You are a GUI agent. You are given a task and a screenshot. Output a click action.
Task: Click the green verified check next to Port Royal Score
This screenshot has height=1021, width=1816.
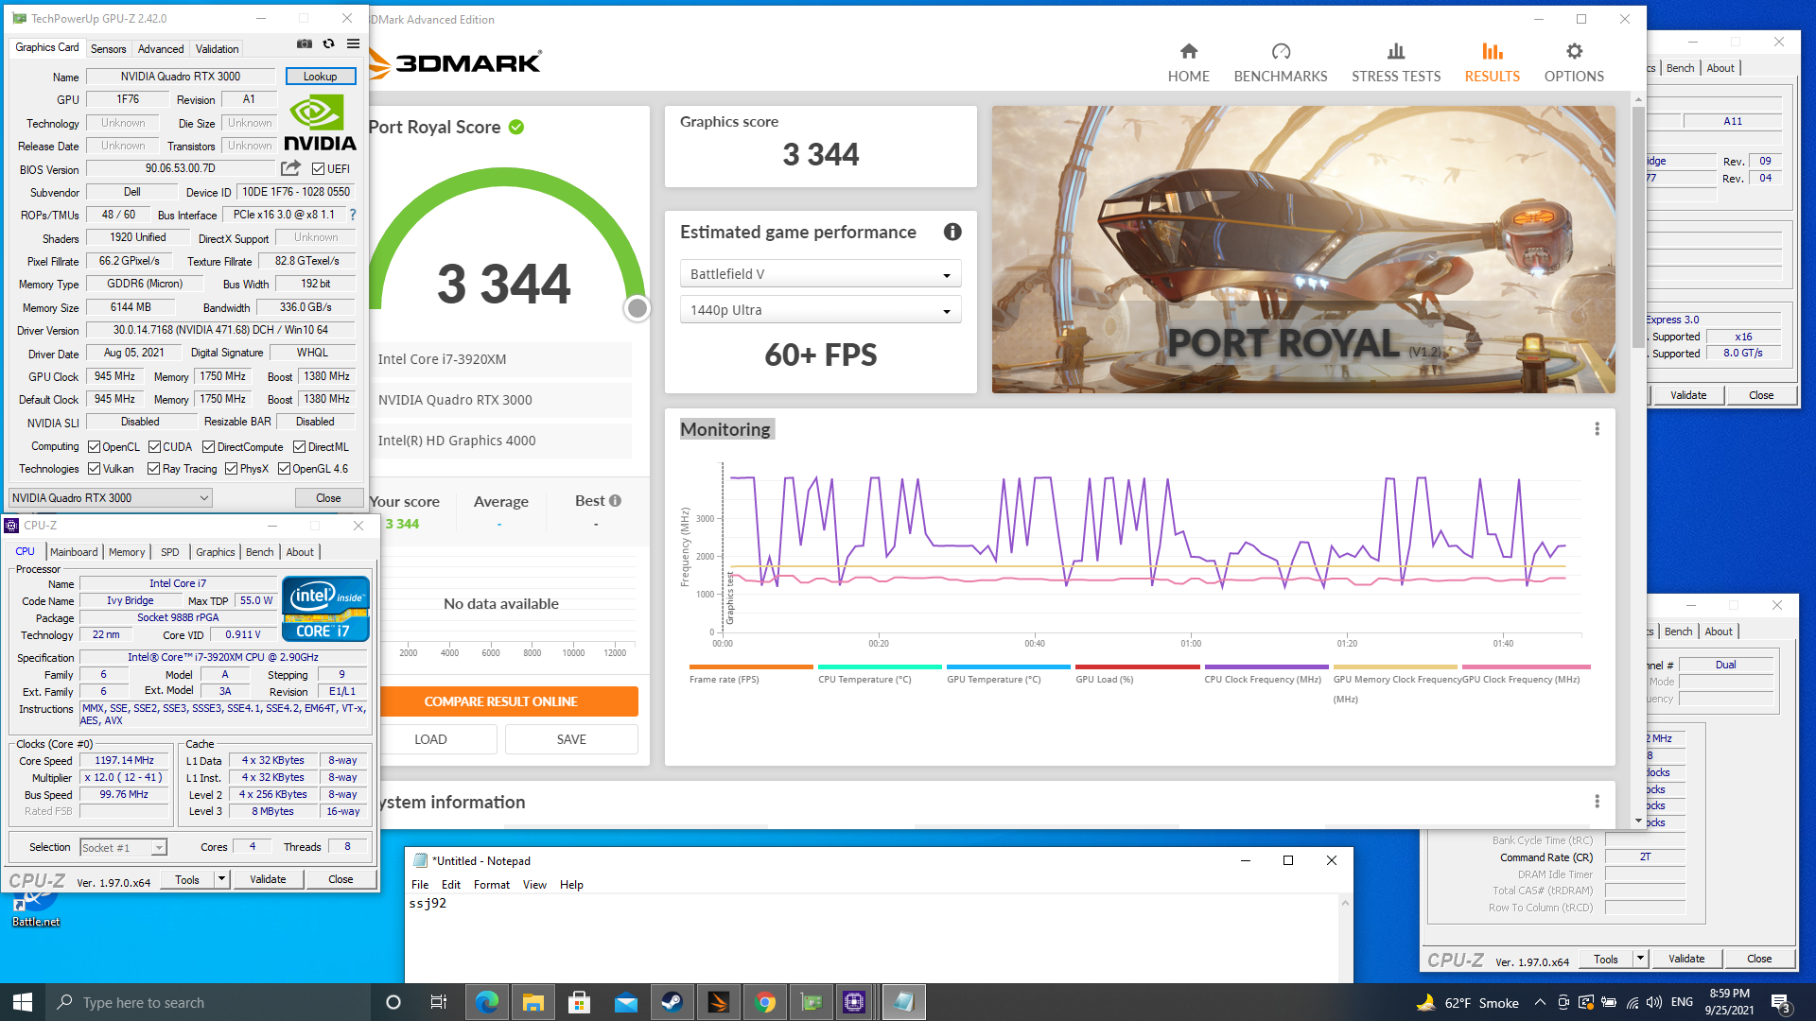tap(516, 127)
